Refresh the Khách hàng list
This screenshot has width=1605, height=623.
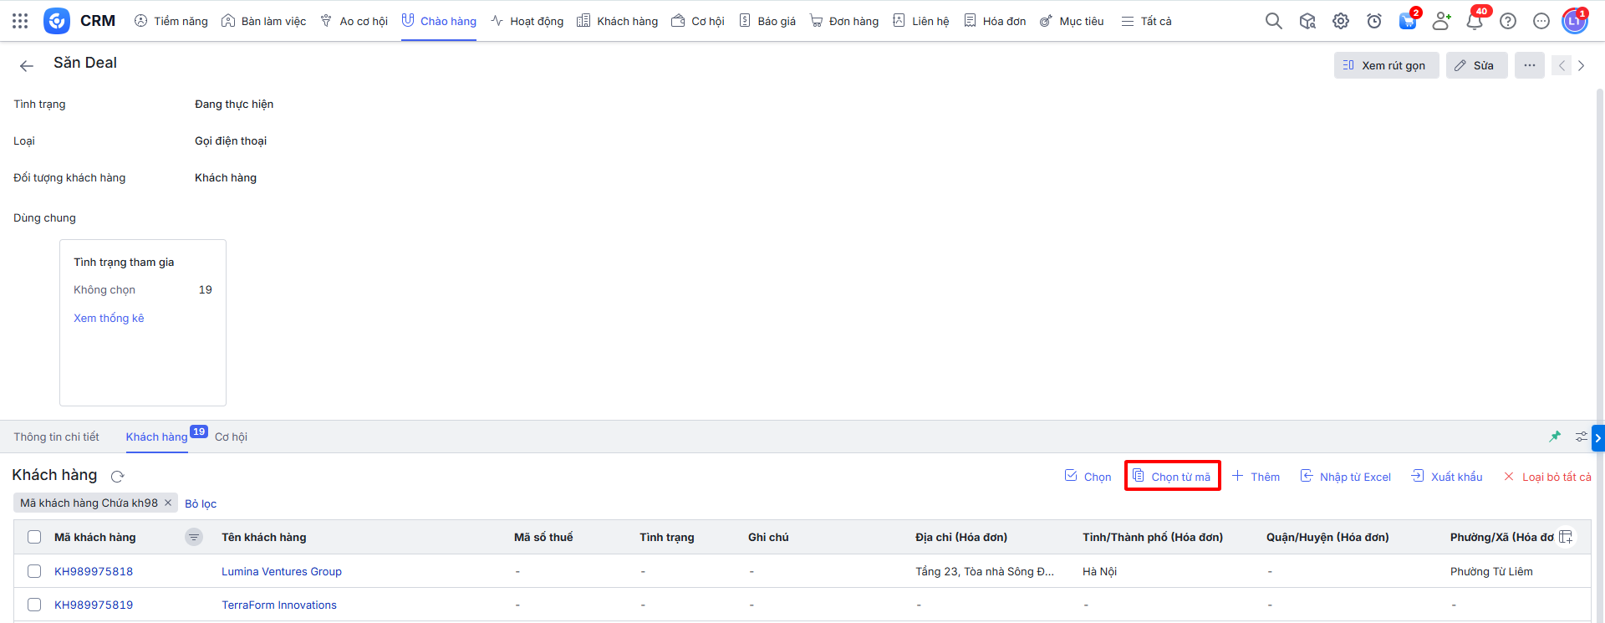(118, 477)
